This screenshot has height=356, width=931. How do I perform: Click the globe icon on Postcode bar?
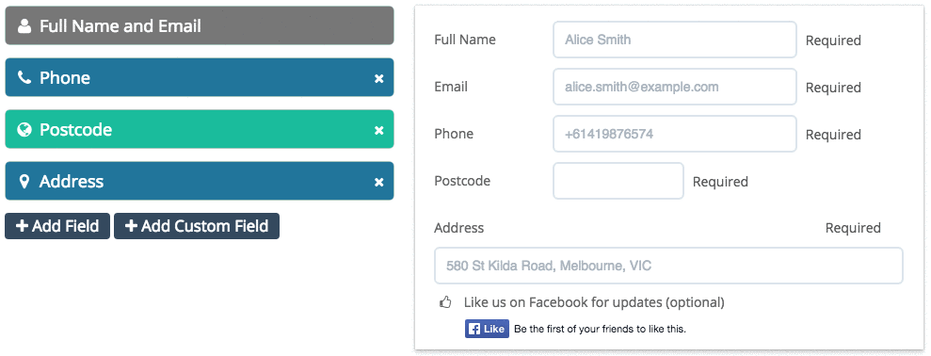click(x=24, y=129)
